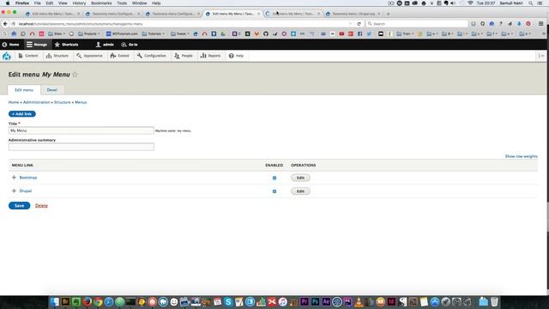Click the blue Save button
Viewport: 549px width, 309px height.
pyautogui.click(x=19, y=206)
